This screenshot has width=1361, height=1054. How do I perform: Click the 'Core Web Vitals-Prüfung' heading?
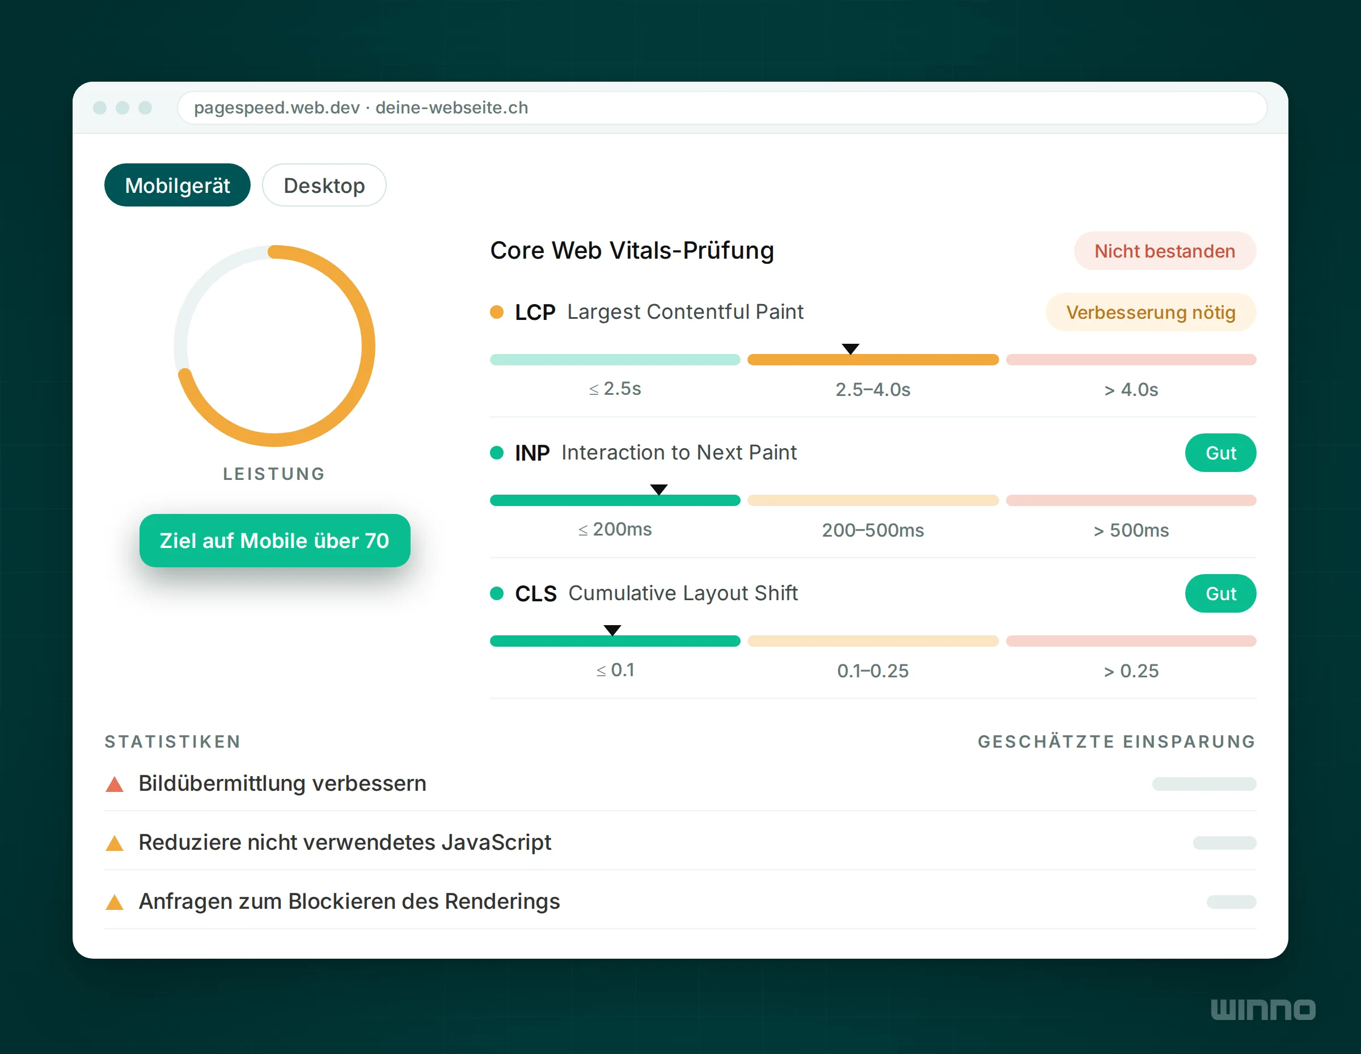(x=632, y=251)
